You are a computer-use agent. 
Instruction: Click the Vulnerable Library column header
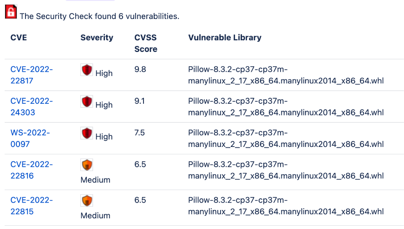pyautogui.click(x=225, y=38)
